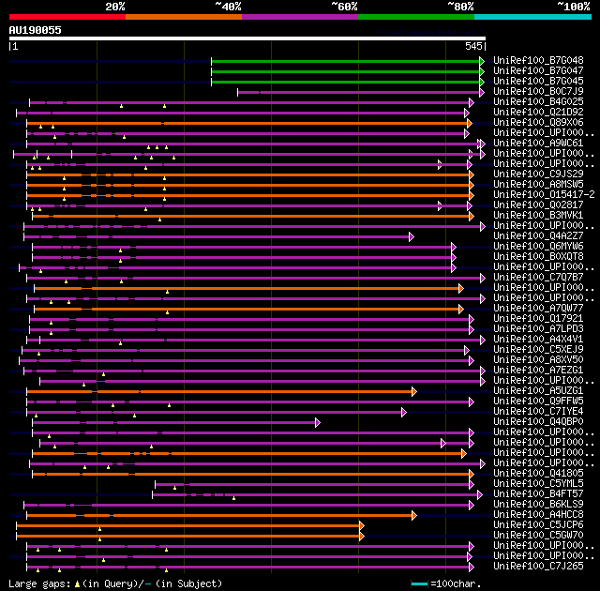Click the purple alignment bar for Q21D92

point(242,113)
